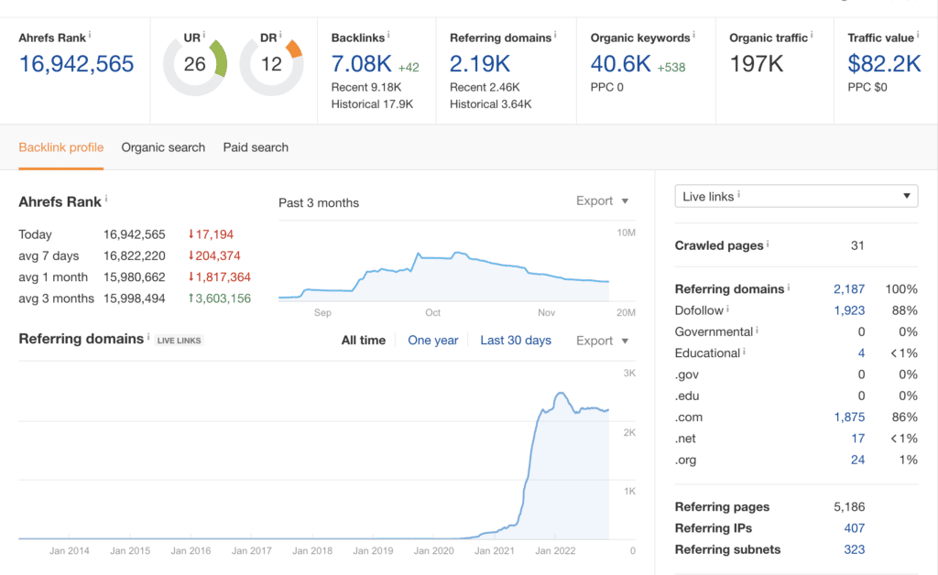Open Backlinks count 7.08K
Image resolution: width=938 pixels, height=575 pixels.
click(x=361, y=64)
